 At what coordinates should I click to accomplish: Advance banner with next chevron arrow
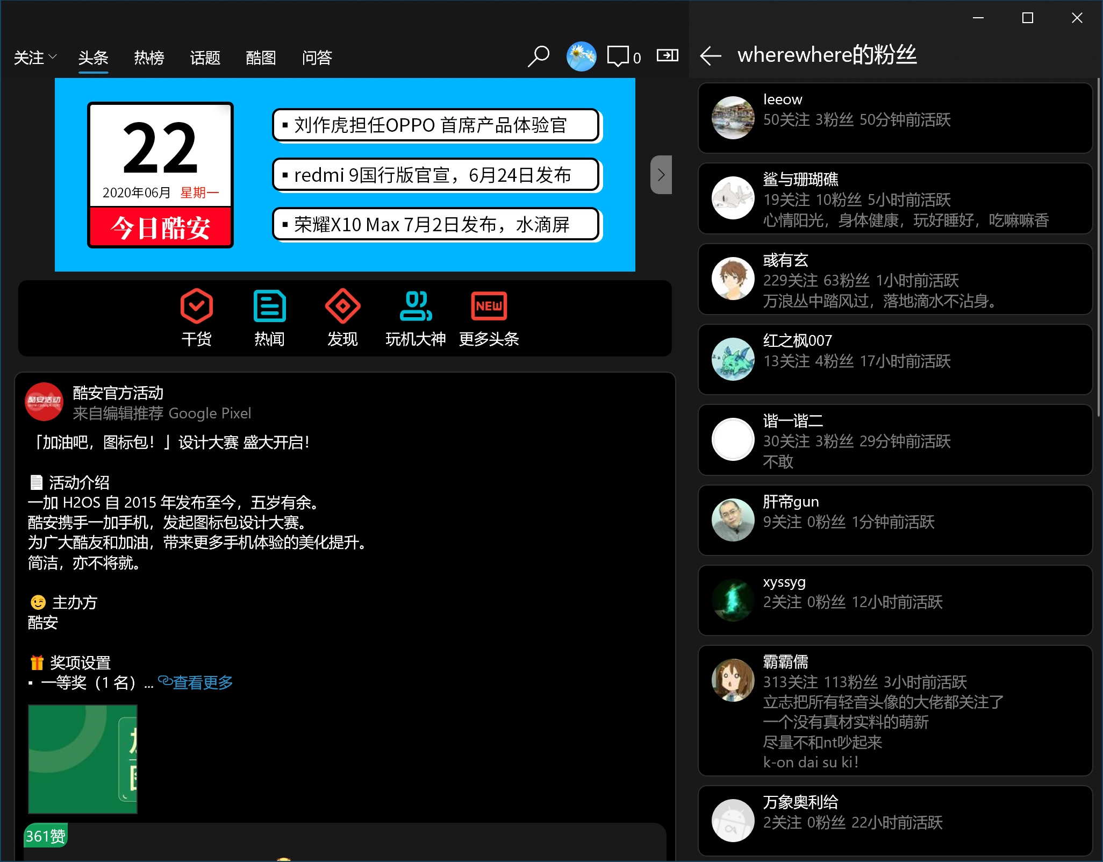661,175
